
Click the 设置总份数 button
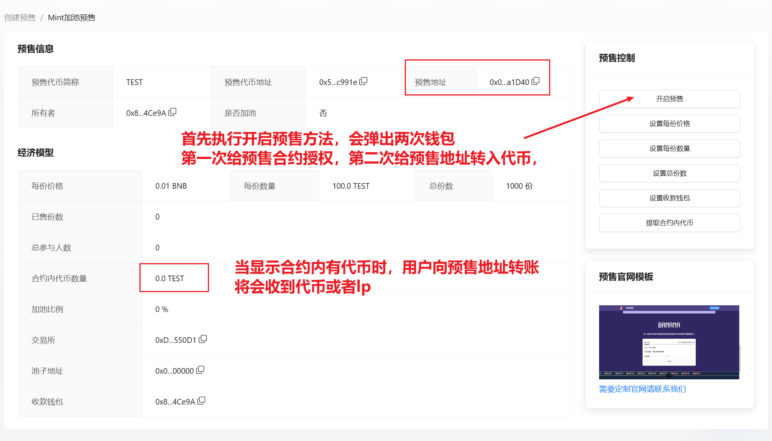[x=669, y=173]
